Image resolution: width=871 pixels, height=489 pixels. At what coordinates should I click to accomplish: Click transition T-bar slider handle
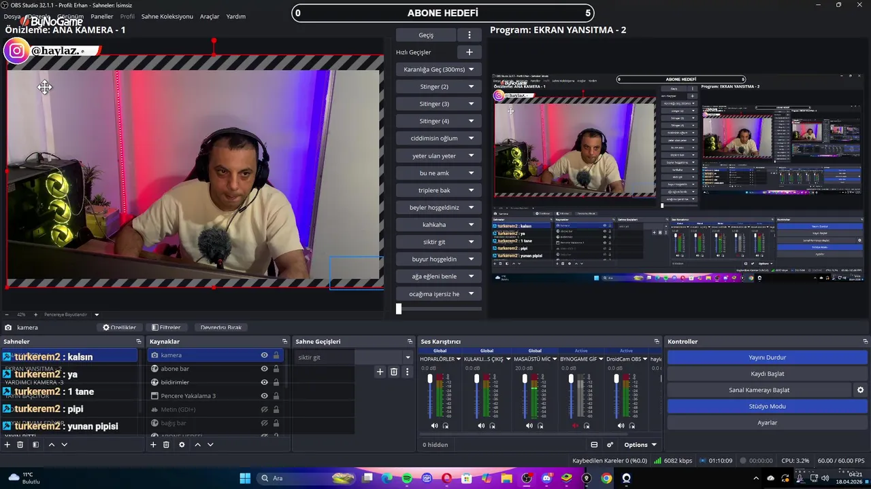coord(399,308)
